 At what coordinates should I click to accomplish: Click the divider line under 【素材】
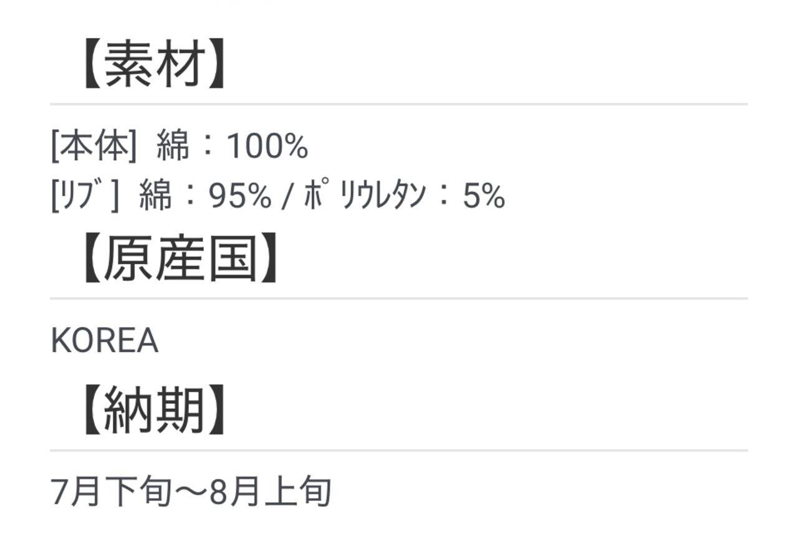[x=399, y=104]
